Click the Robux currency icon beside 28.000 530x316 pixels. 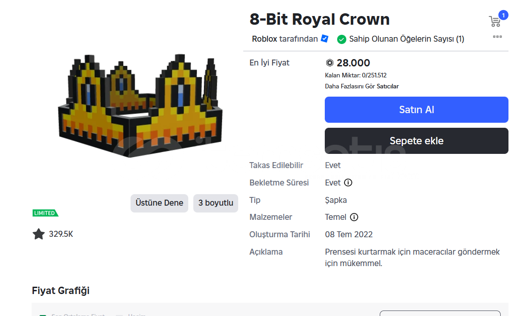click(x=330, y=63)
